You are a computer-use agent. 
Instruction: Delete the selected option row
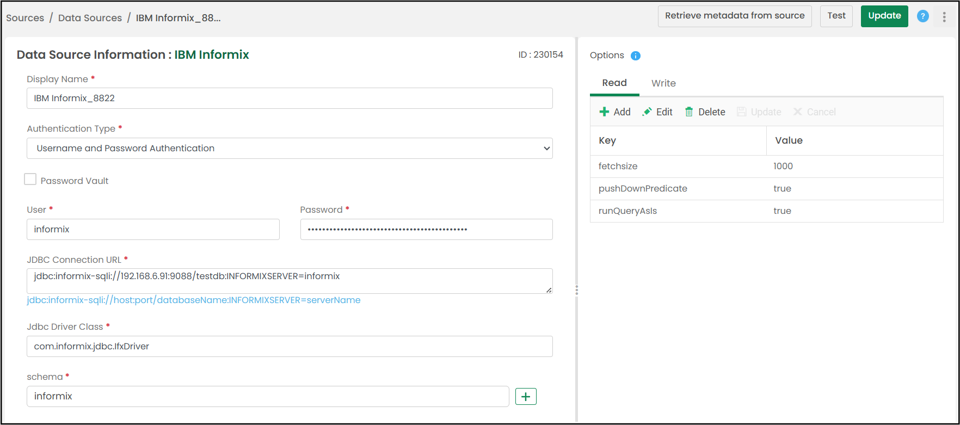pyautogui.click(x=705, y=112)
